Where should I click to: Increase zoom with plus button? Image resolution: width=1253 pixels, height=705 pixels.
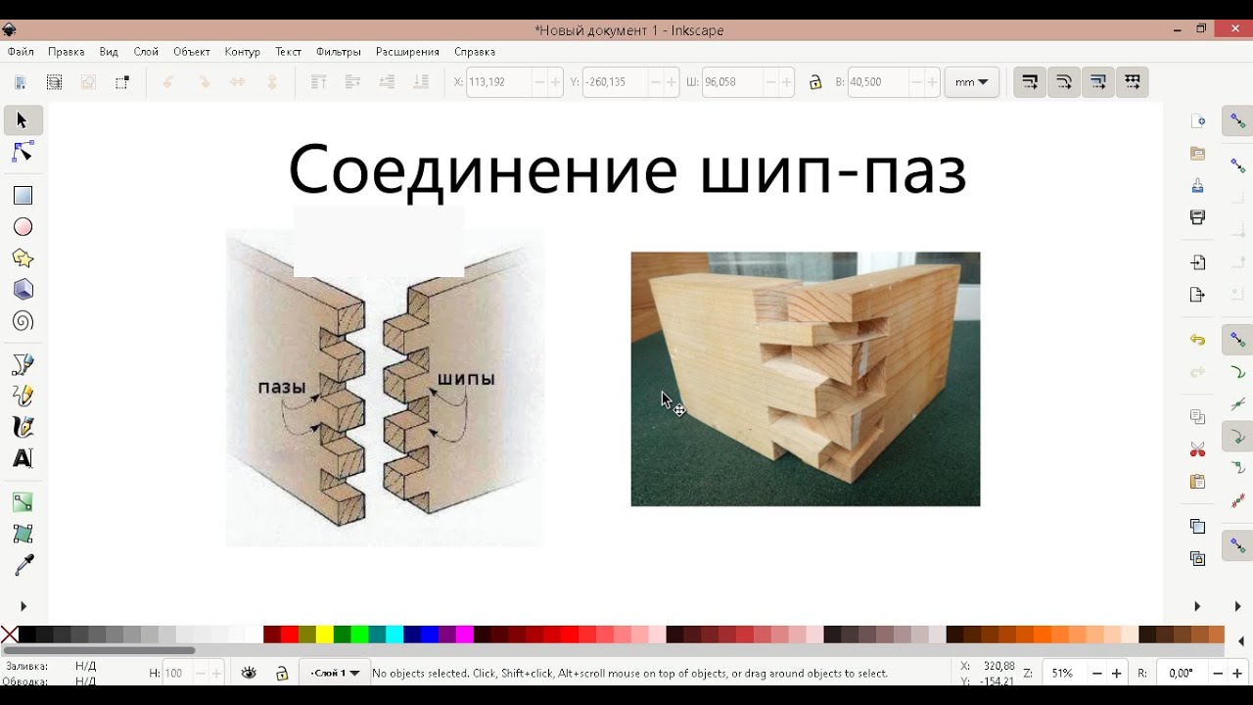pyautogui.click(x=1117, y=674)
